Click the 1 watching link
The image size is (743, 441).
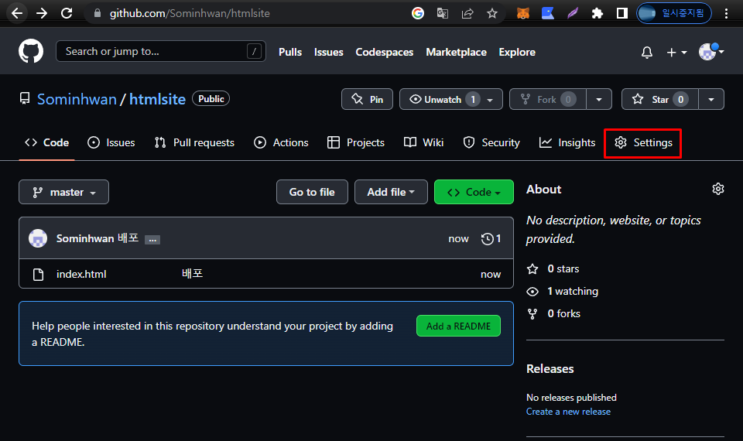tap(573, 291)
